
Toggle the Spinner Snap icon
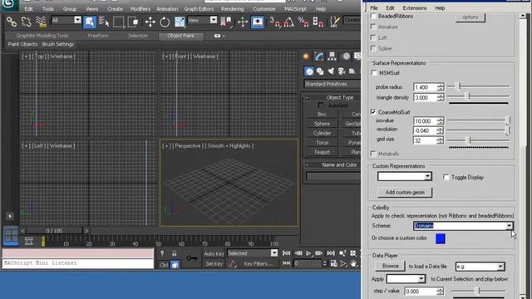[318, 22]
